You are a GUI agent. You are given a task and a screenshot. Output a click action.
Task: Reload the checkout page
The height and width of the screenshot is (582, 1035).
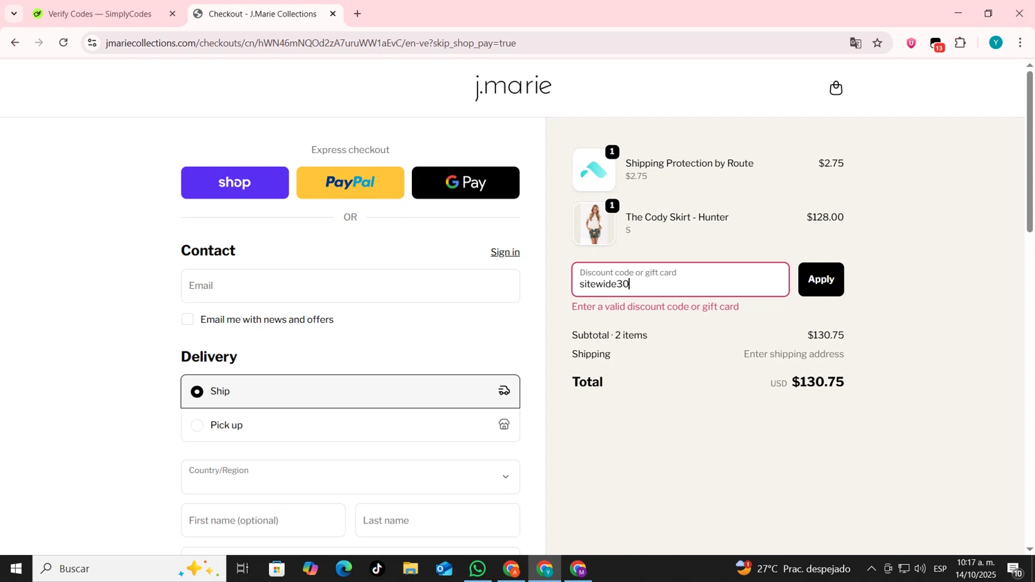click(x=63, y=43)
